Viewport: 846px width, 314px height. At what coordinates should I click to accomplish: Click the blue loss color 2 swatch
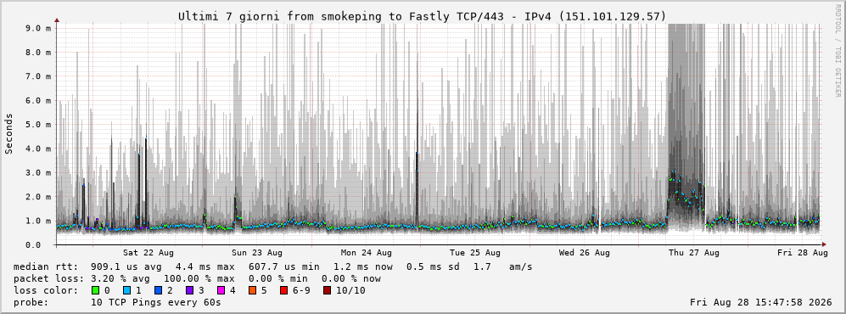click(158, 291)
